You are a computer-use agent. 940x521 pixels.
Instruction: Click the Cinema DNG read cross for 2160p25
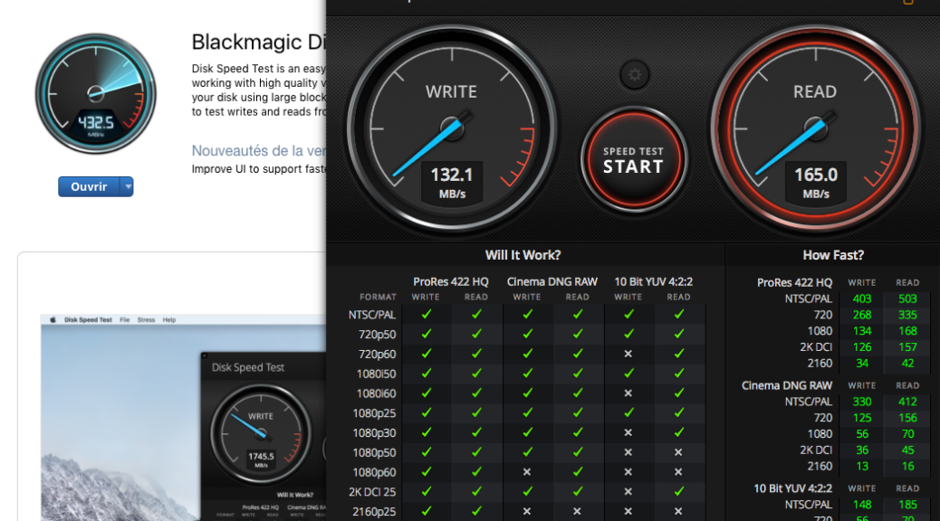click(x=577, y=511)
